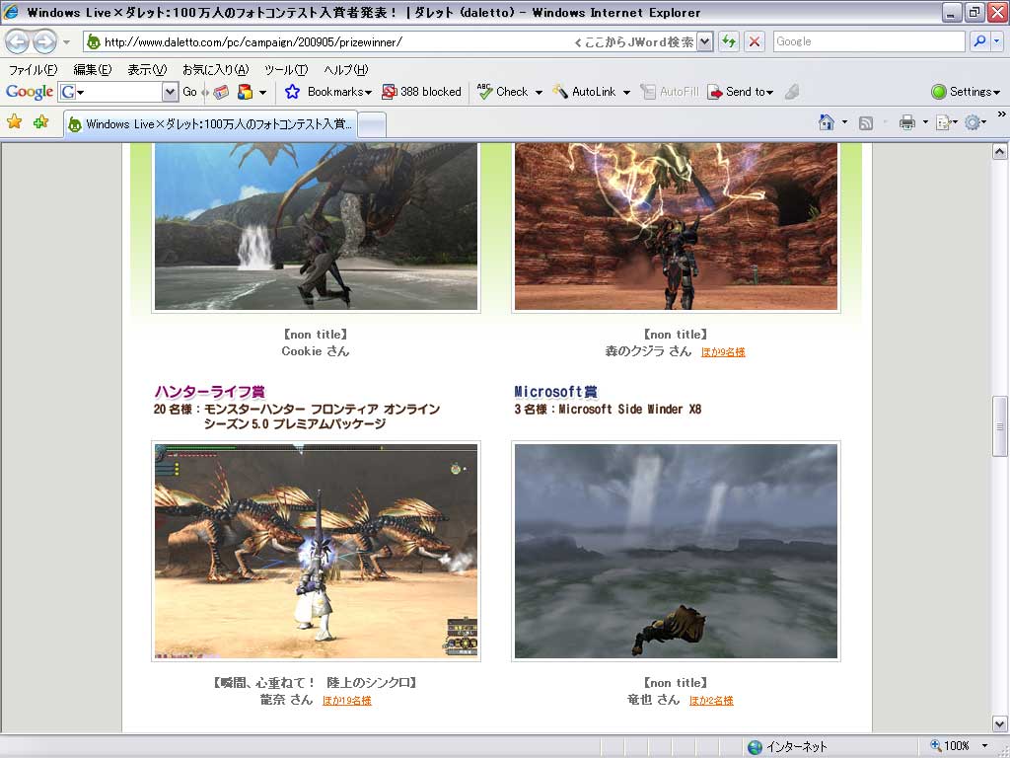
Task: Refresh the page with the green arrows icon
Action: (729, 41)
